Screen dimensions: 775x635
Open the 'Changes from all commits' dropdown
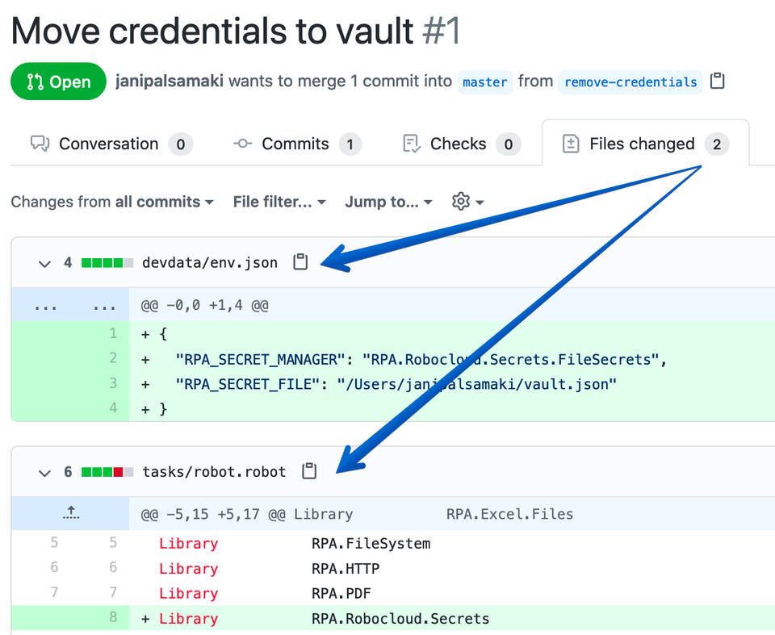[112, 202]
